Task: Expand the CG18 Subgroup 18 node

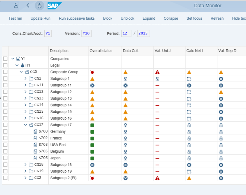Action: click(26, 165)
